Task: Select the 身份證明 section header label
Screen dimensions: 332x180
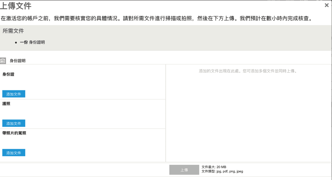Action: [18, 61]
